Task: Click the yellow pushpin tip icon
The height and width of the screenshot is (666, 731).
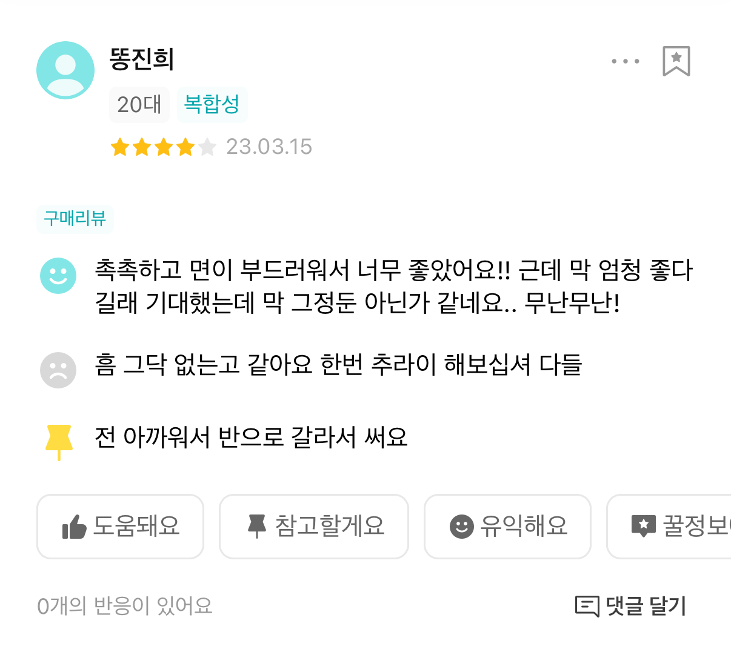Action: pos(59,441)
